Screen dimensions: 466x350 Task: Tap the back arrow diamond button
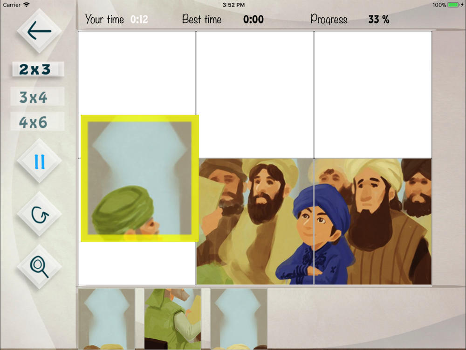coord(39,31)
